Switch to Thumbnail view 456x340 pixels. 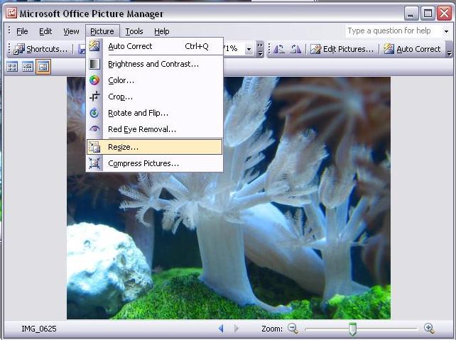[x=12, y=67]
